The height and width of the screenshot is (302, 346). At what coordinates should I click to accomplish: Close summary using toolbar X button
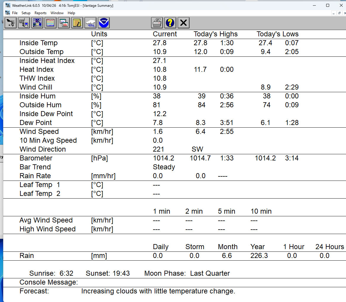(x=184, y=23)
